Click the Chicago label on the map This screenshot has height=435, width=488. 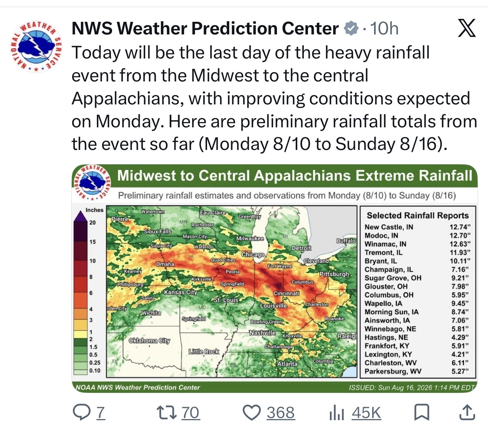tap(253, 254)
